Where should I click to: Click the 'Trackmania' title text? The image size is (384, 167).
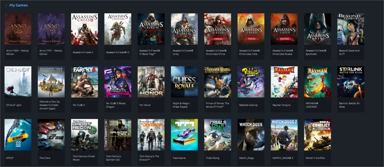pos(179,158)
